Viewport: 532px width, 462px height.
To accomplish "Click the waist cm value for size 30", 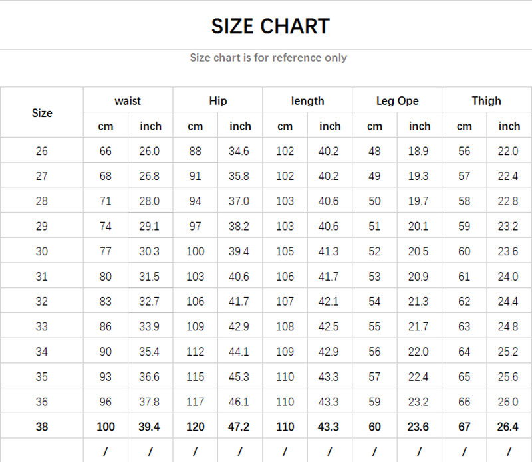I will point(106,251).
